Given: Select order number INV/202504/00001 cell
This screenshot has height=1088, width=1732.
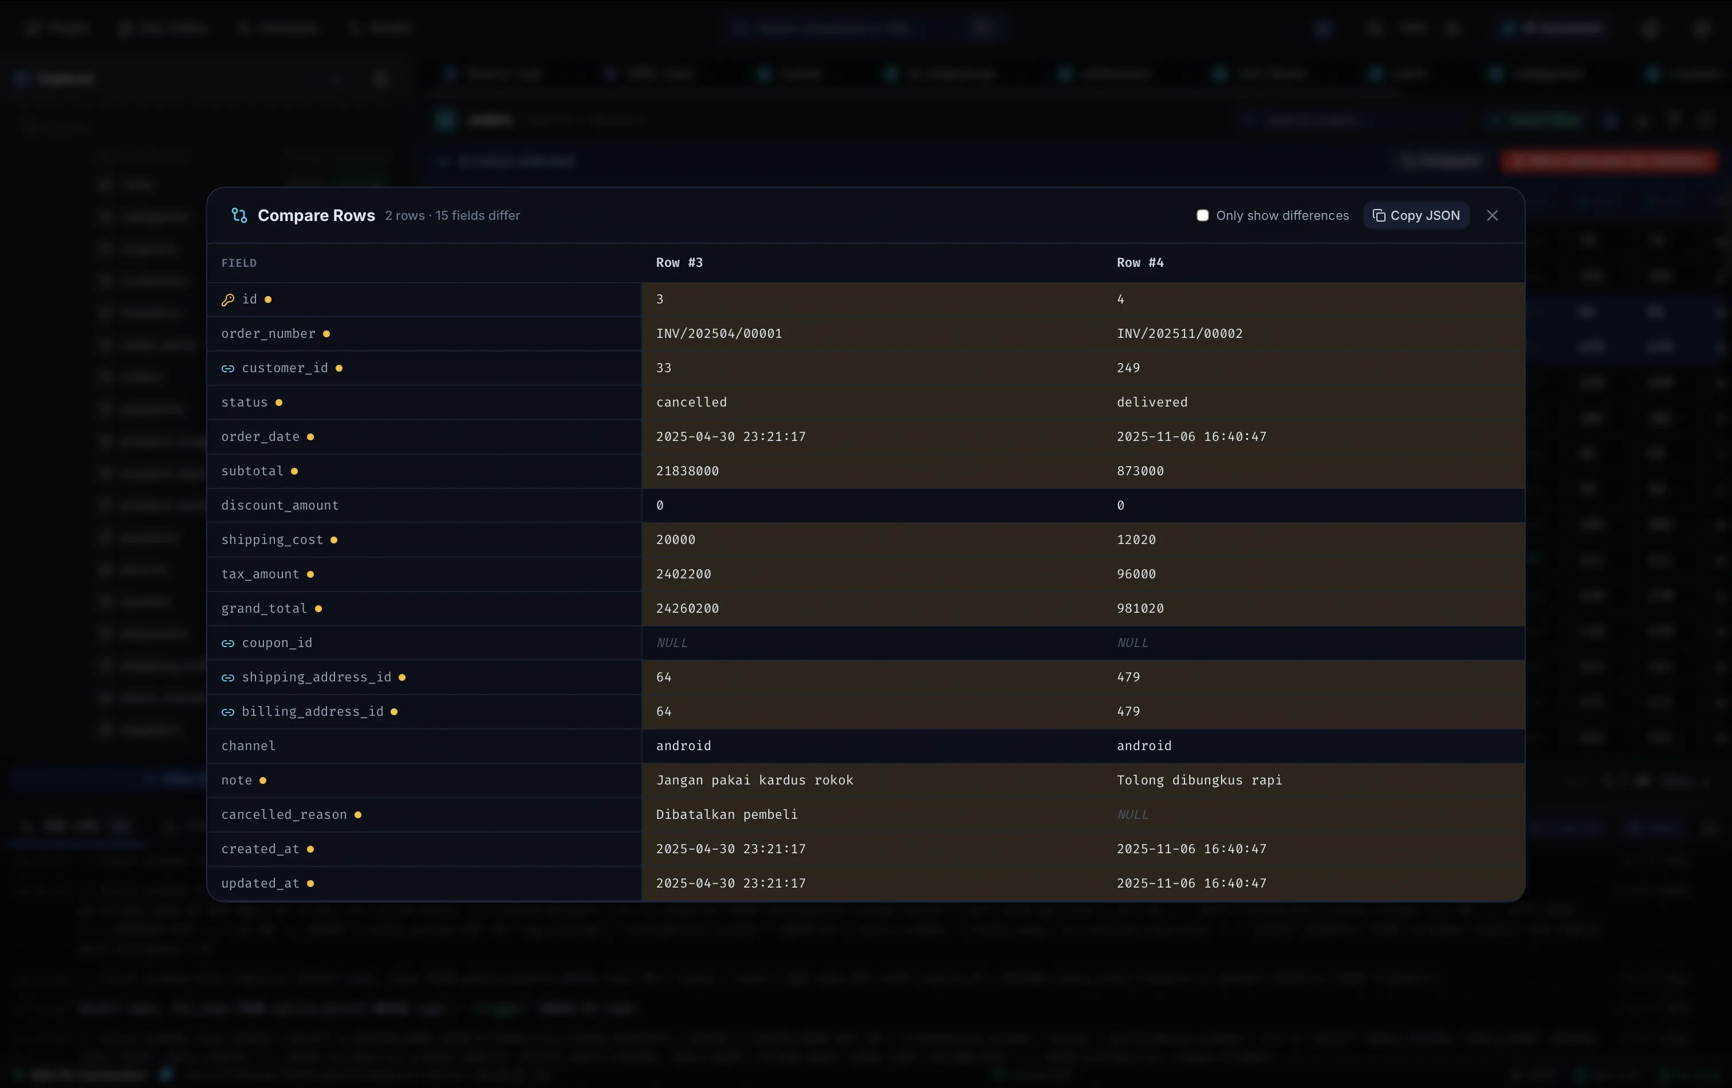Looking at the screenshot, I should [x=872, y=334].
